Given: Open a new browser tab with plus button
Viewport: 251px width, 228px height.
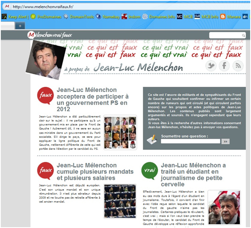Looking at the screenshot, I should tap(20, 26).
